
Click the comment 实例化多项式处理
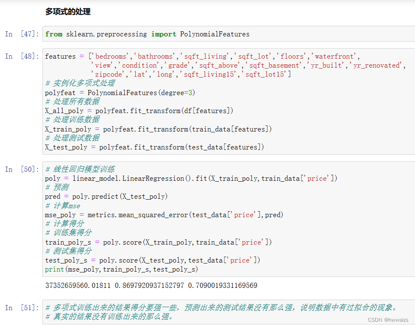click(80, 84)
